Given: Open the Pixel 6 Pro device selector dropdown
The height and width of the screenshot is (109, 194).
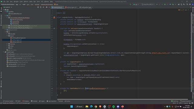Looking at the screenshot, I should click(x=148, y=5).
